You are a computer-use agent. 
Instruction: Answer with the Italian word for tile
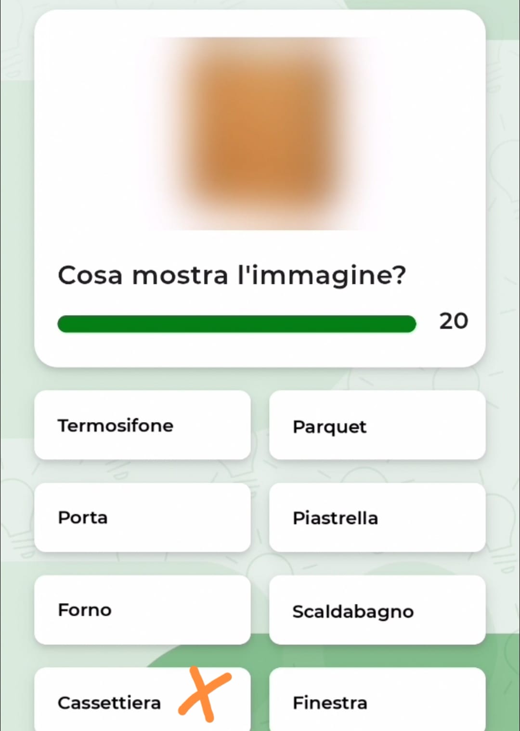click(377, 518)
